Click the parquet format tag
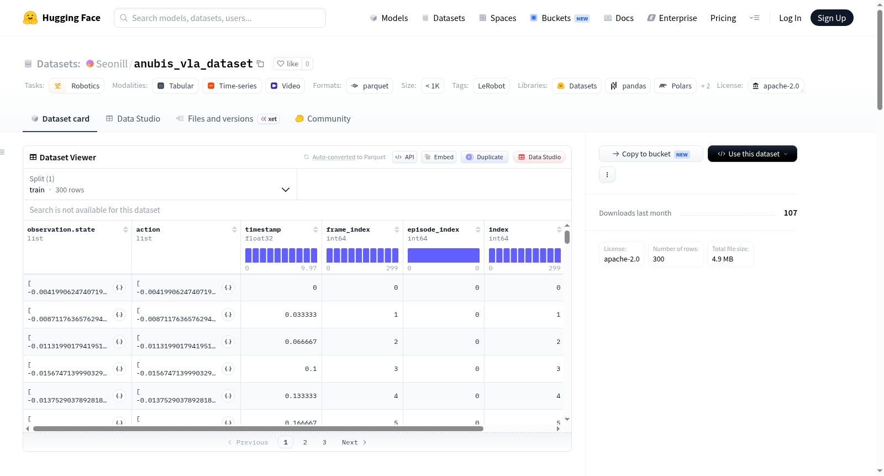The height and width of the screenshot is (476, 884). tap(370, 86)
